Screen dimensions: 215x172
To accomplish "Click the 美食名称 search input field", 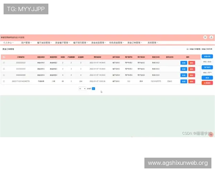I will (x=207, y=62).
